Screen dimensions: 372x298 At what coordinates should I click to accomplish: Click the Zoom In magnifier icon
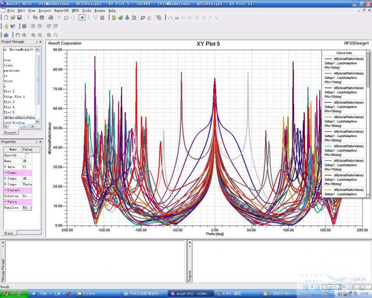tap(33, 35)
